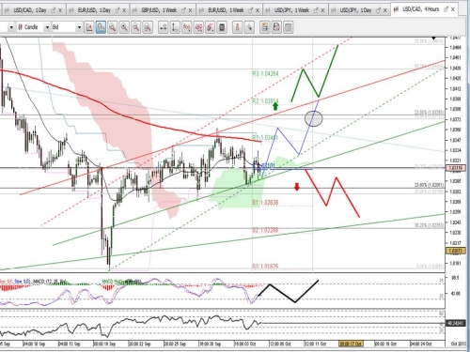Click the R2 pivot level label
470x352 pixels.
265,101
